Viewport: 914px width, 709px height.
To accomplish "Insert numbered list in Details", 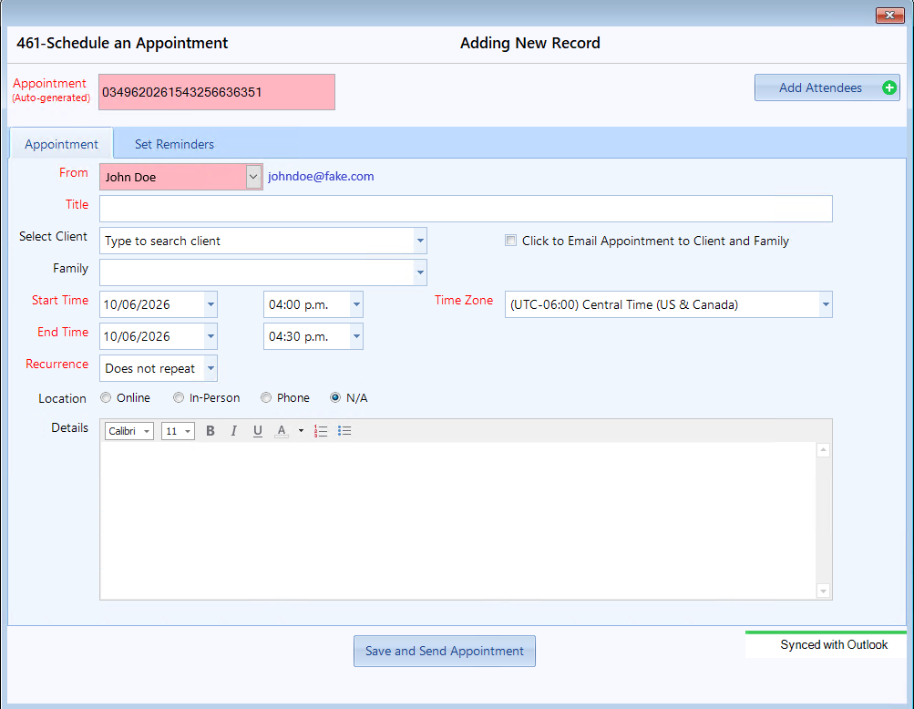I will [321, 431].
